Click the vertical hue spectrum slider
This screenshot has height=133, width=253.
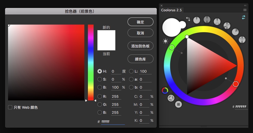91,62
